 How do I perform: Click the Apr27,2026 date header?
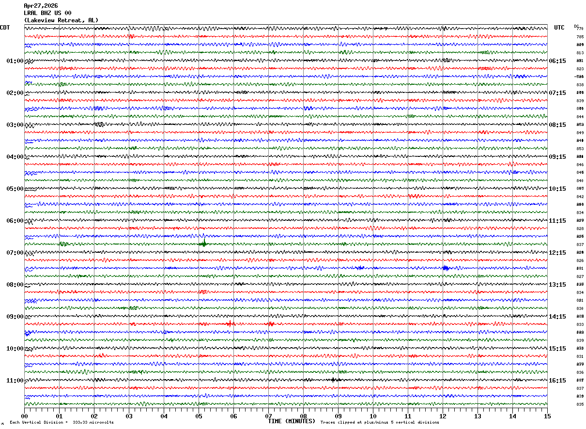click(x=41, y=6)
